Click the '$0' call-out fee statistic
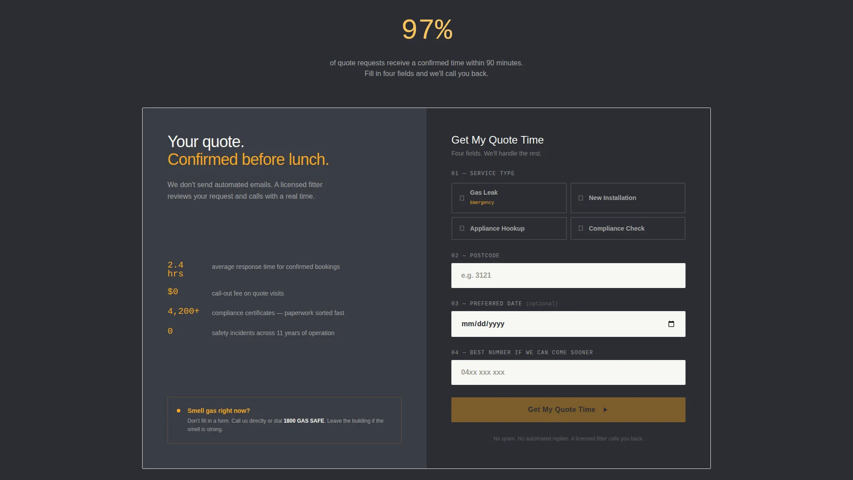 [x=173, y=292]
